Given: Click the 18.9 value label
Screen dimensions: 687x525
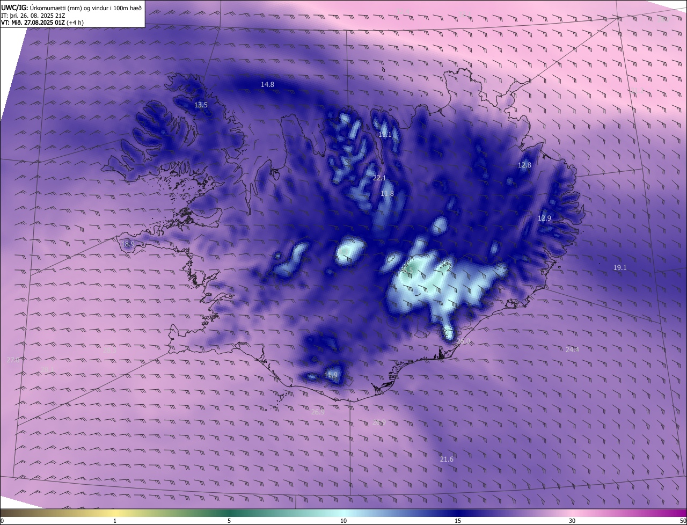Looking at the screenshot, I should 128,244.
